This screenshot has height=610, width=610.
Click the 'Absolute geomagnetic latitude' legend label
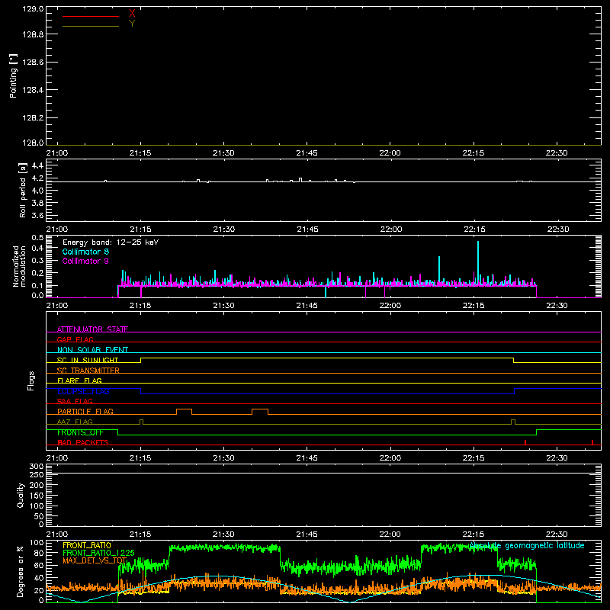pyautogui.click(x=527, y=546)
